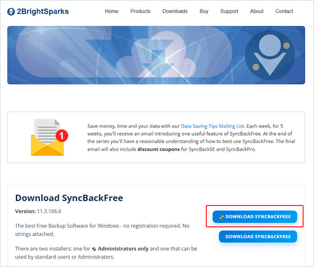The height and width of the screenshot is (267, 314).
Task: Open Data Saving Tips Mailing List link
Action: 212,126
